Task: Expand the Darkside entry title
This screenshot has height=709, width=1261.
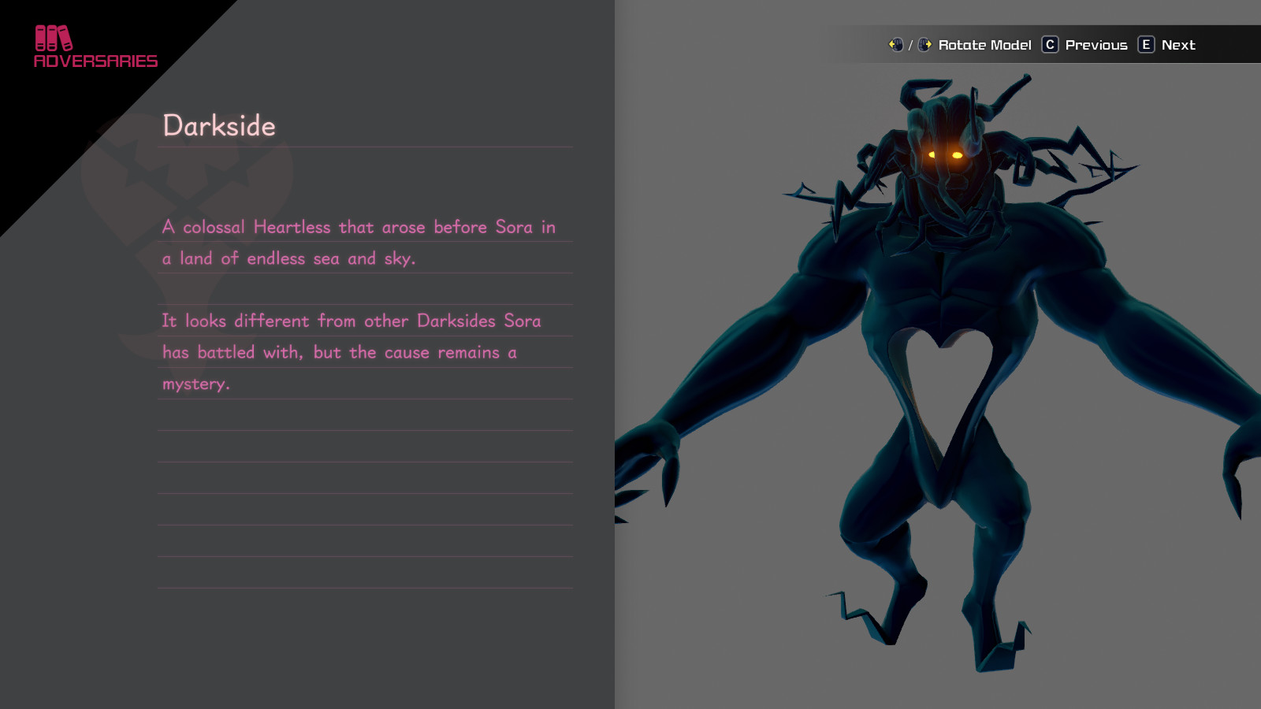Action: (219, 125)
